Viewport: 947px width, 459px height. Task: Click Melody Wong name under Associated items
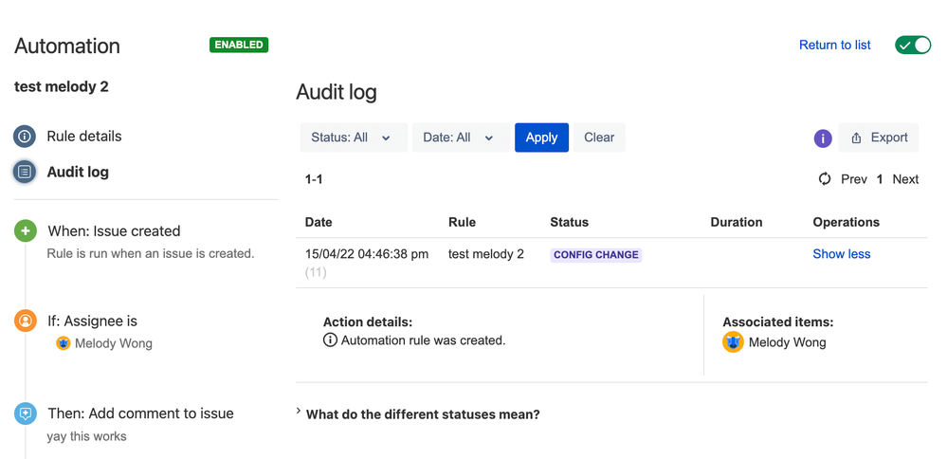(x=788, y=342)
